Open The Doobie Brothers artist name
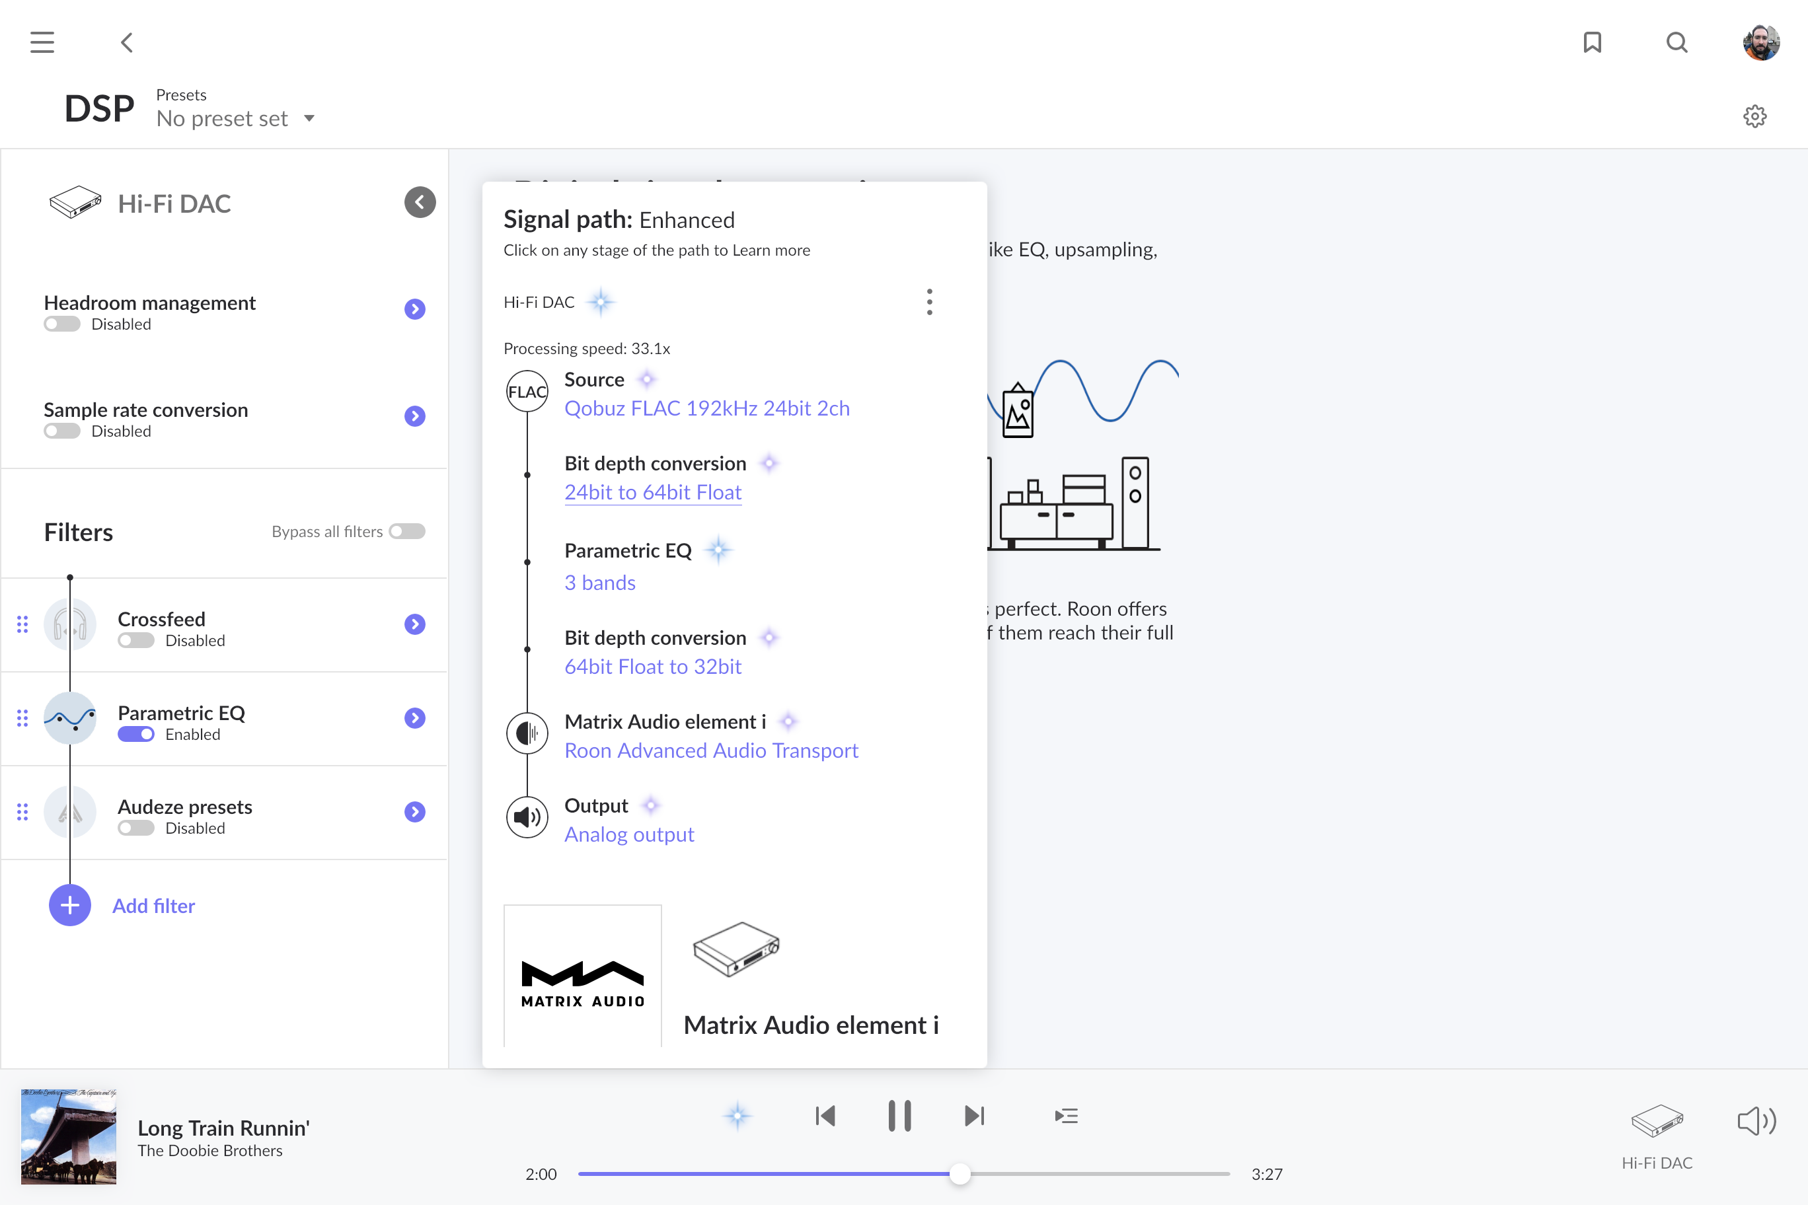Screen dimensions: 1808x1205 pos(210,1150)
